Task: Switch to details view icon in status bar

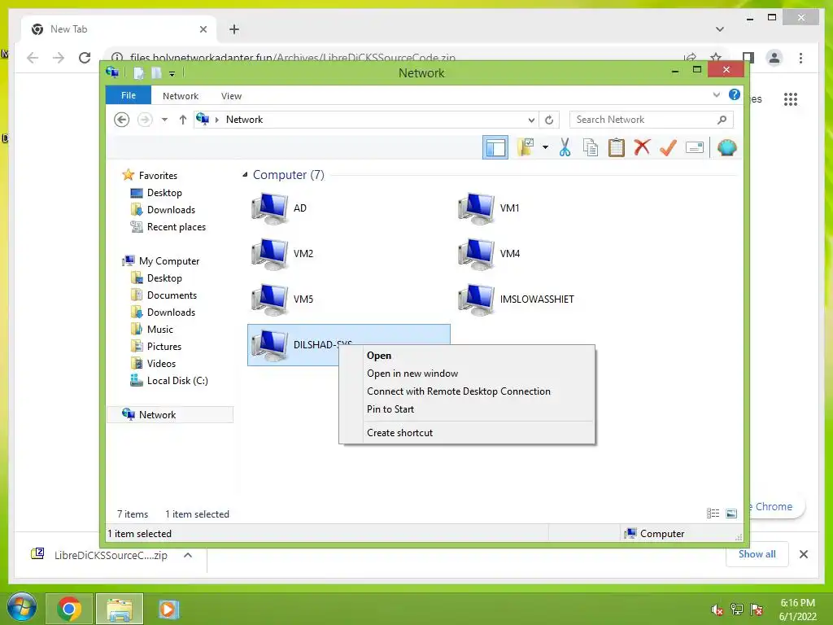Action: tap(713, 514)
